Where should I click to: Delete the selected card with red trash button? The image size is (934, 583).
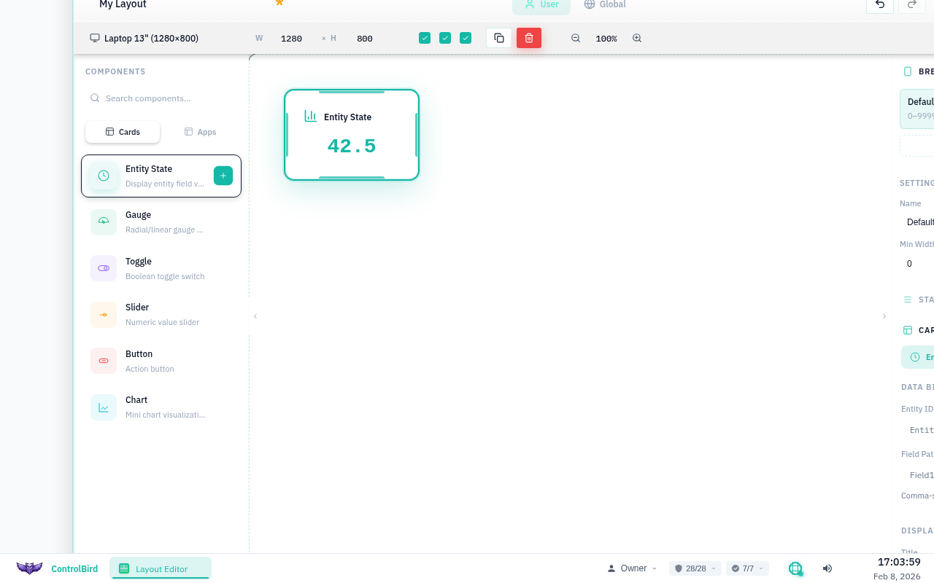point(529,38)
